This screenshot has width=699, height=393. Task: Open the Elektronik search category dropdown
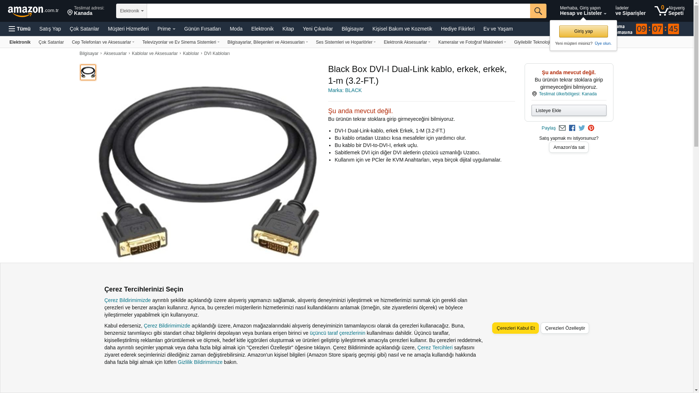point(131,11)
